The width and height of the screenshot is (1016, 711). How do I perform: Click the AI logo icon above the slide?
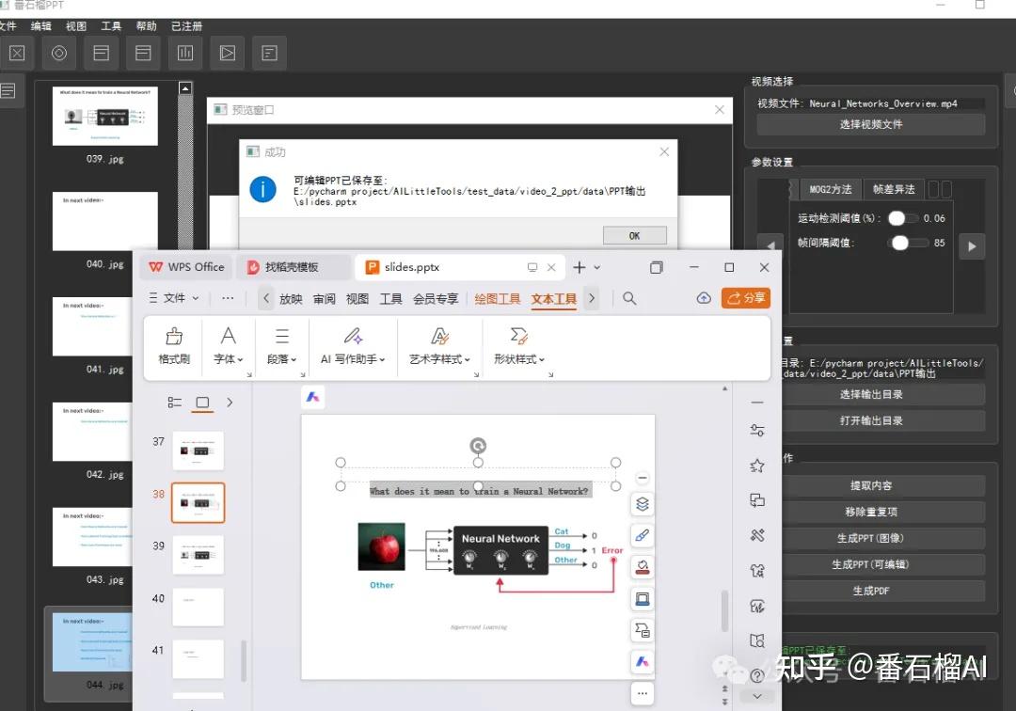(313, 397)
